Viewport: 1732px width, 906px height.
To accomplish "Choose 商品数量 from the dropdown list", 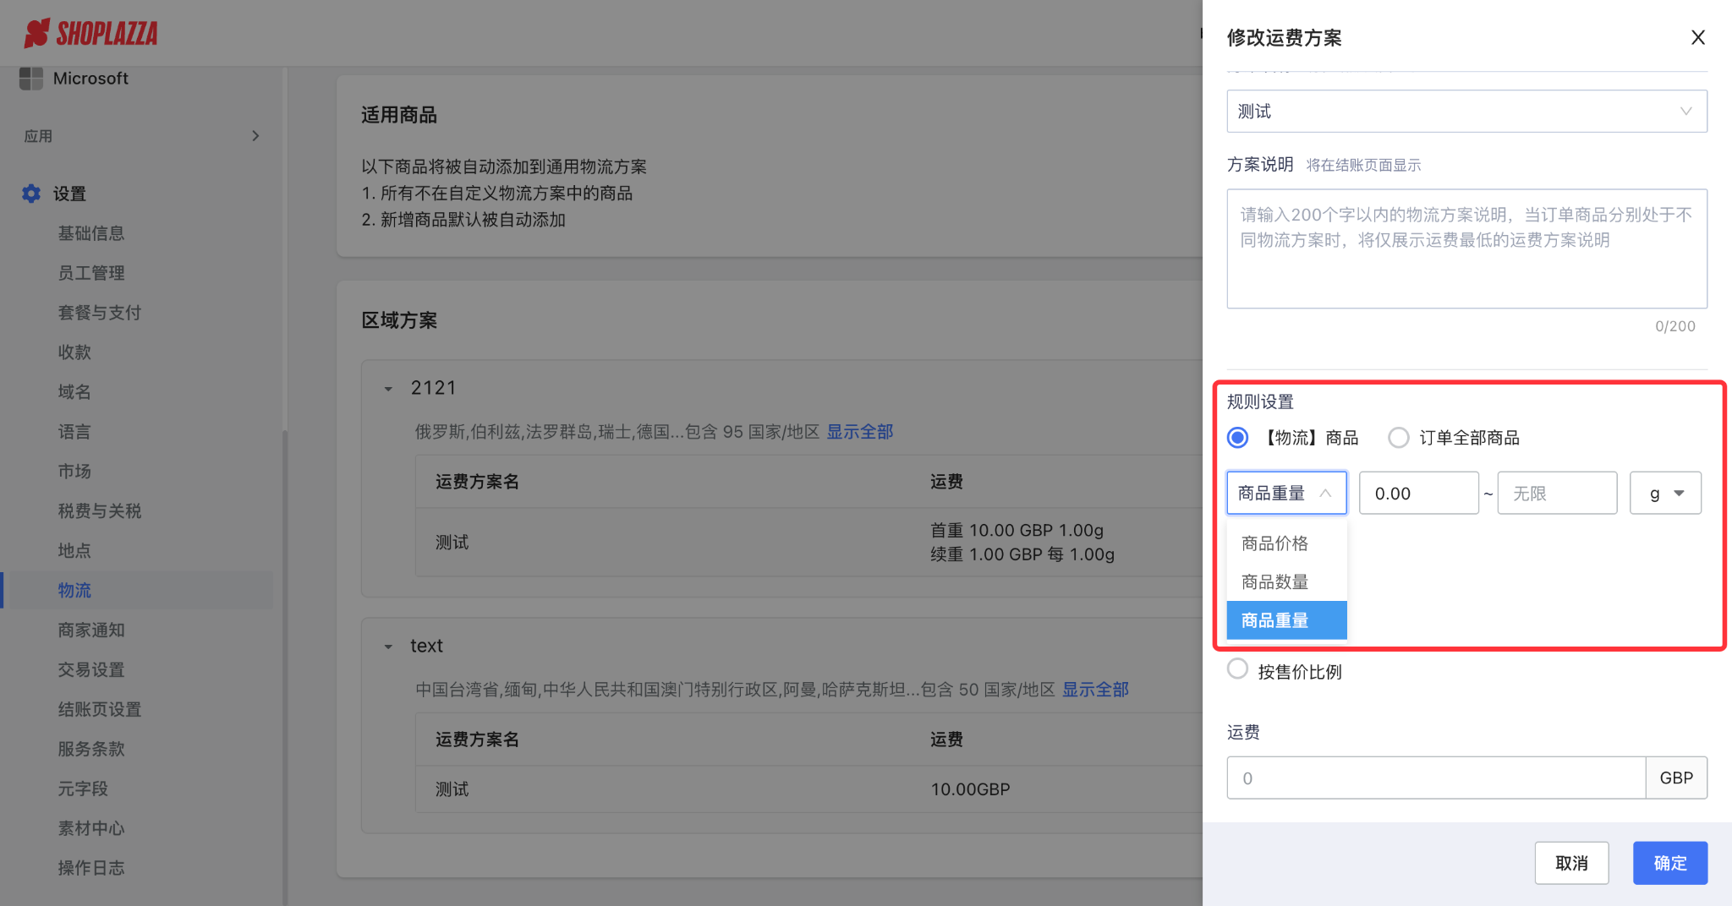I will click(x=1274, y=582).
